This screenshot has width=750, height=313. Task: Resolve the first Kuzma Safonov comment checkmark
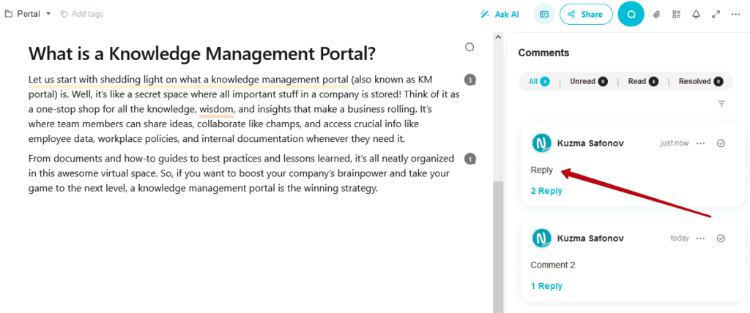[721, 143]
